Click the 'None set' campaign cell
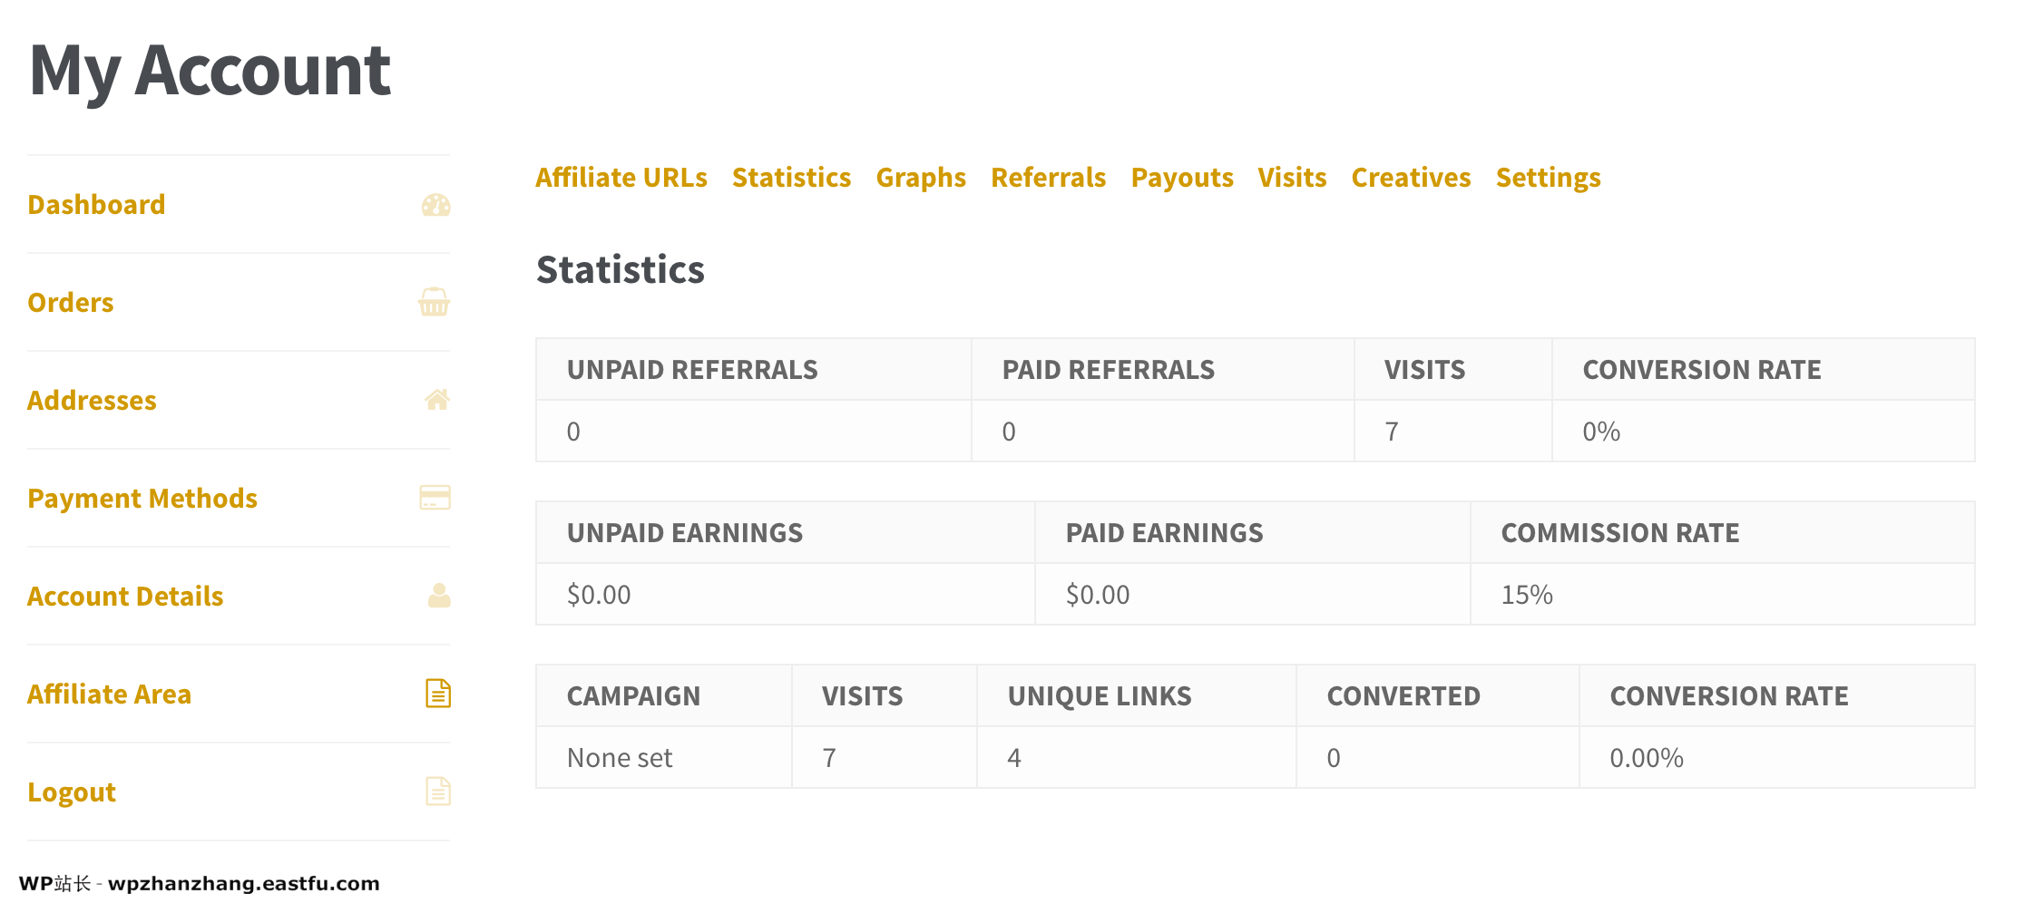2034x903 pixels. 620,758
